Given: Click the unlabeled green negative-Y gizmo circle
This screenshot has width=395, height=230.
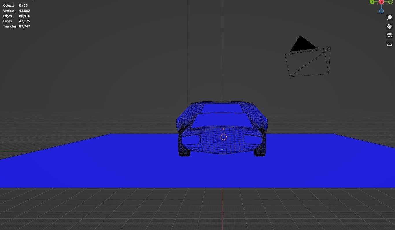Looking at the screenshot, I should [x=391, y=2].
